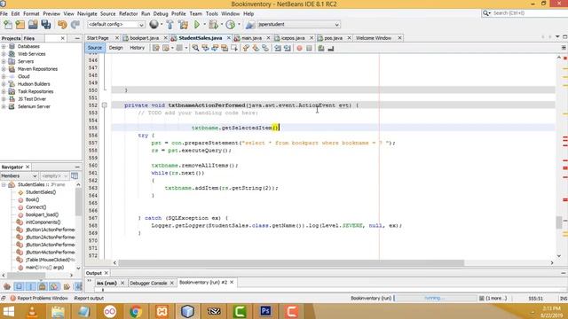Click the globe browser icon in the toolbar
Screen dimensions: 568x319
pyautogui.click(x=154, y=24)
